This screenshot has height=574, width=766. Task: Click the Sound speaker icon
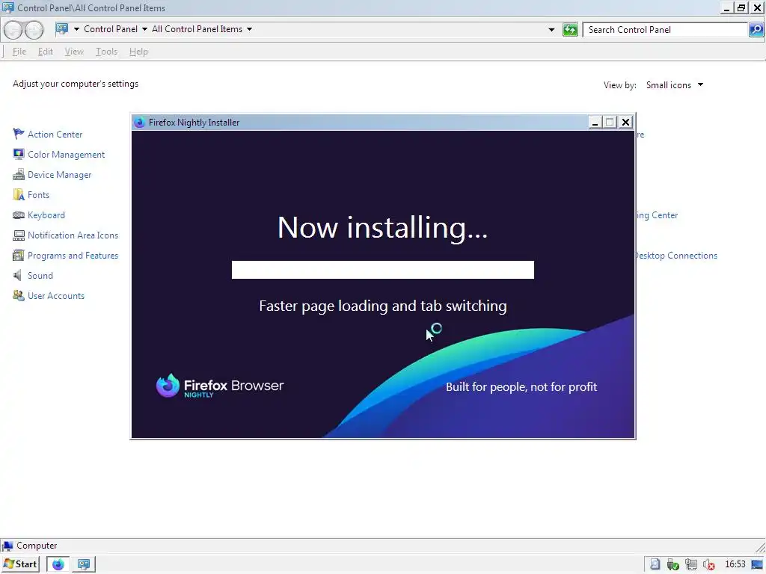[18, 276]
